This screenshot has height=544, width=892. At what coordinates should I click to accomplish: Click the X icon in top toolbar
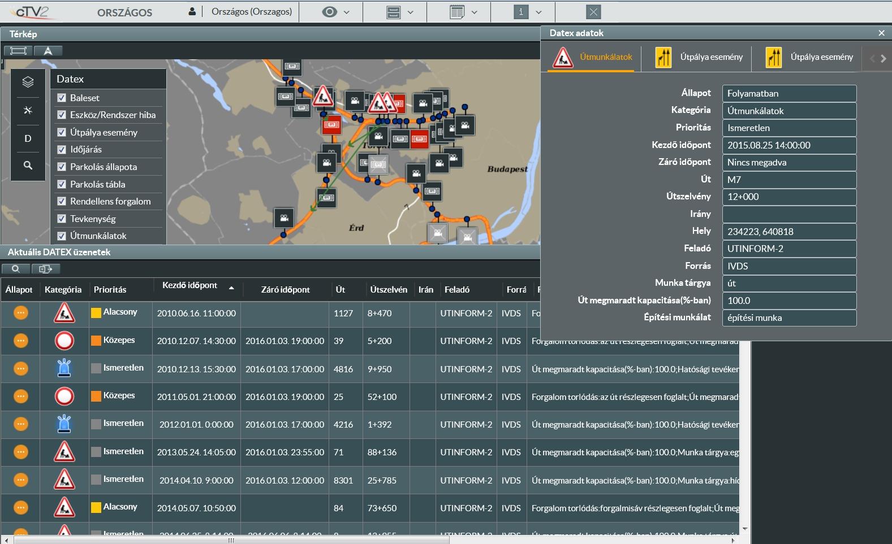pyautogui.click(x=593, y=12)
